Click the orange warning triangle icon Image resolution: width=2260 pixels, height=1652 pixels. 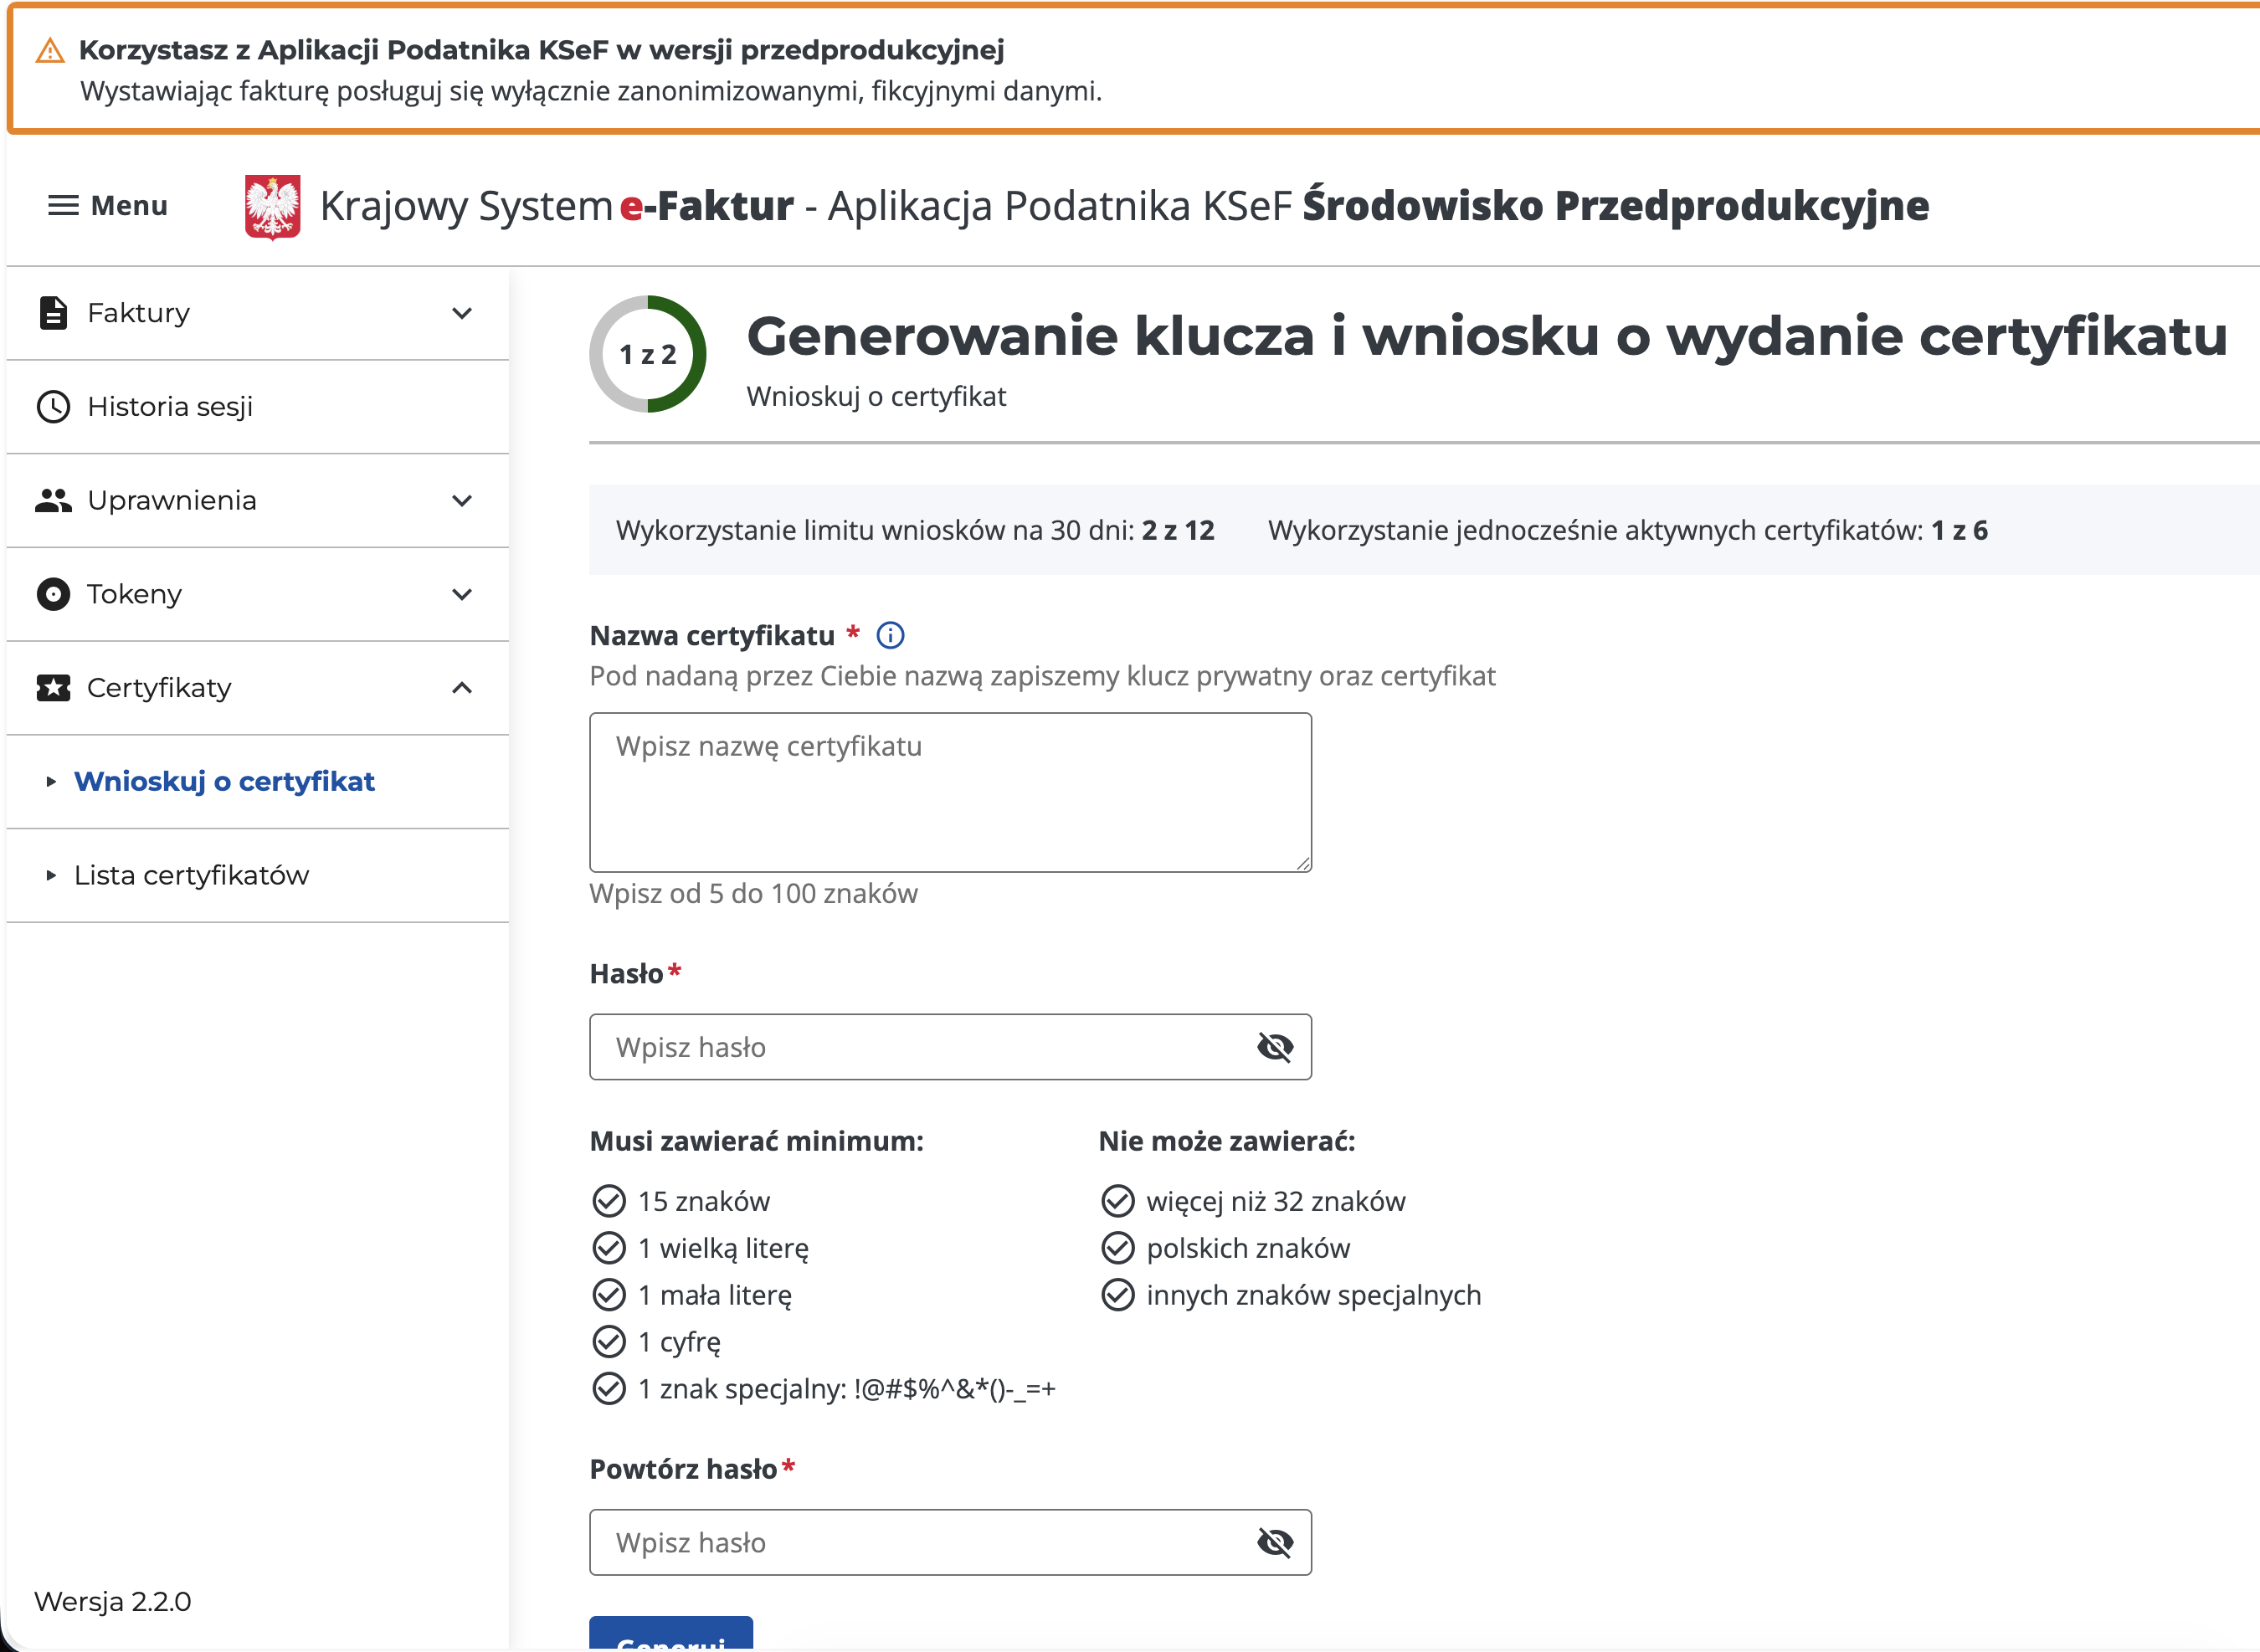tap(49, 50)
